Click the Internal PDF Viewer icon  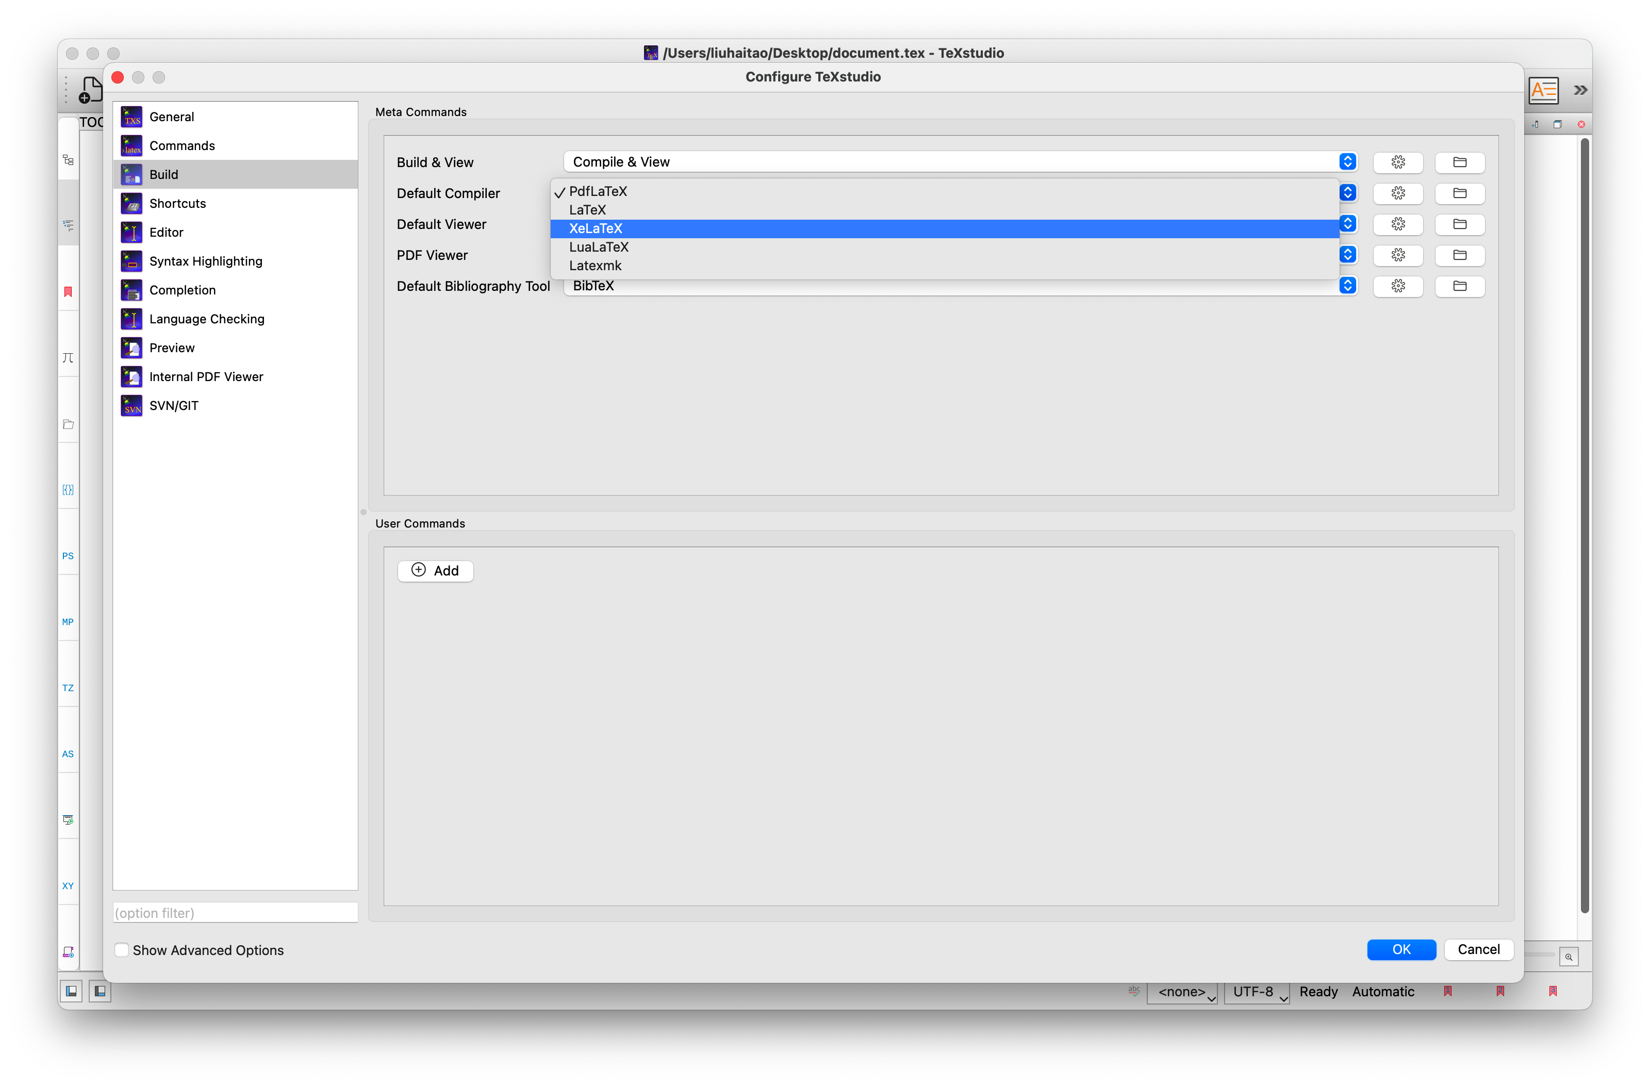click(131, 376)
